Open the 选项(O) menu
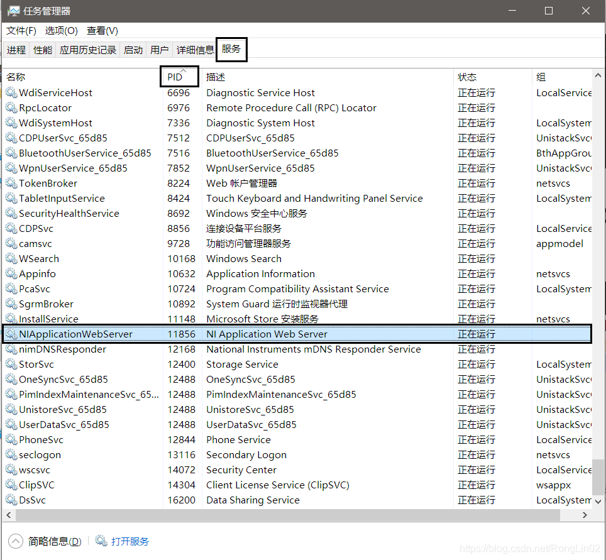The image size is (606, 560). (x=62, y=31)
